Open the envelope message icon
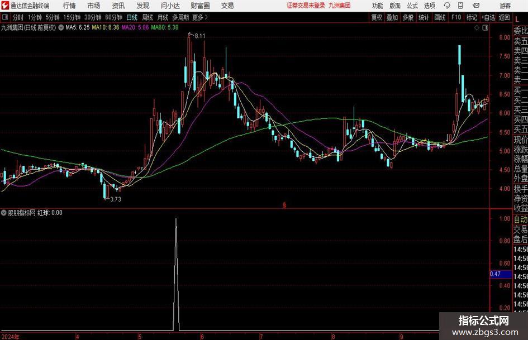 (x=476, y=6)
